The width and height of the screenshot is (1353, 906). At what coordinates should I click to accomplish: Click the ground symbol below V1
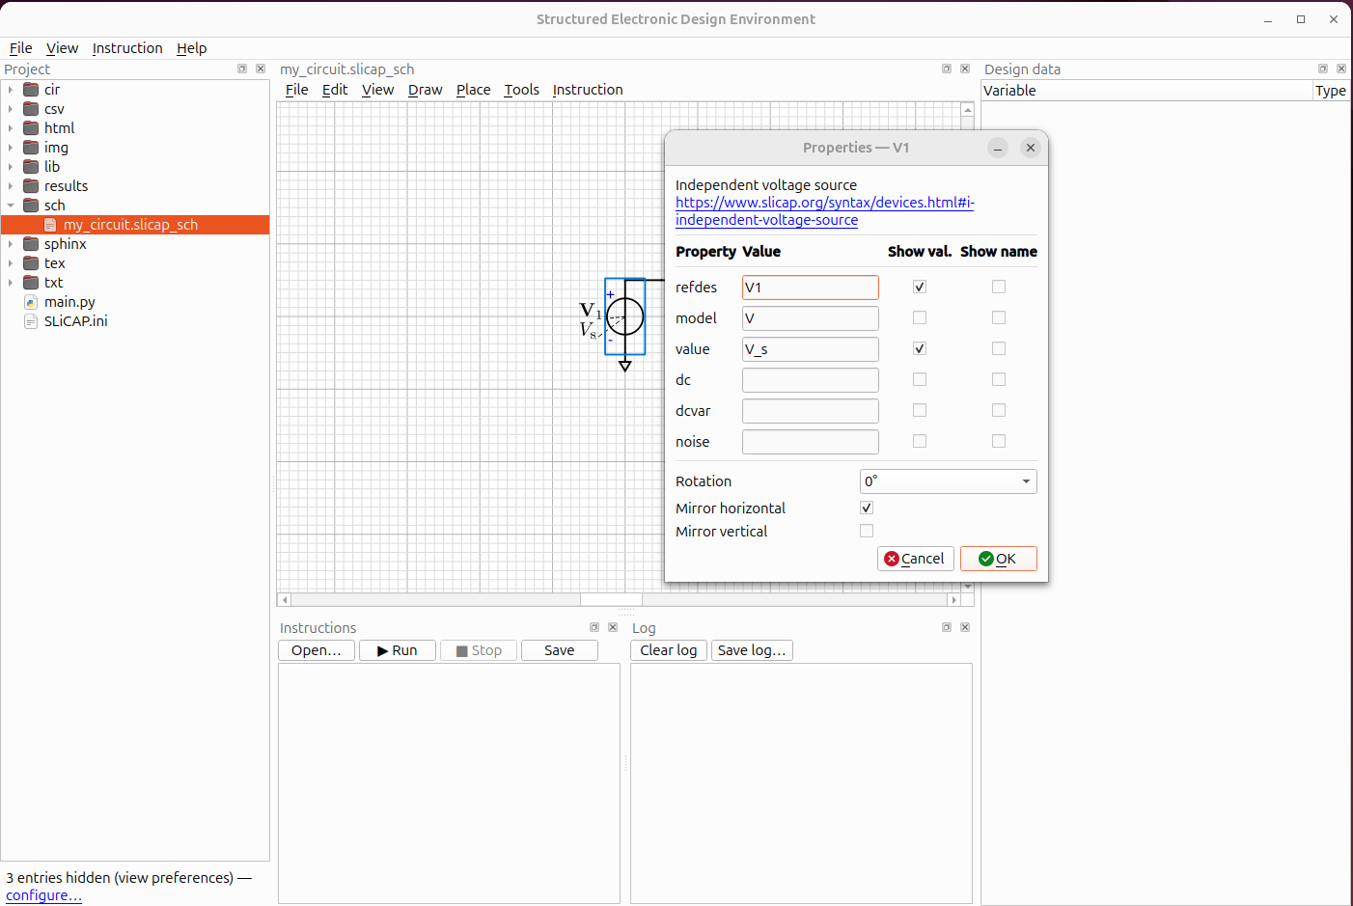625,365
